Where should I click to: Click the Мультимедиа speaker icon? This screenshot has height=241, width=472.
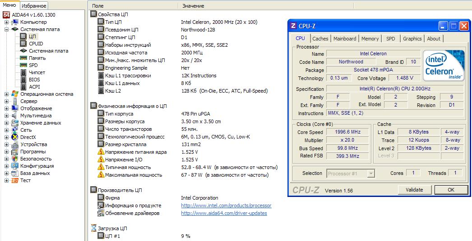pos(15,116)
